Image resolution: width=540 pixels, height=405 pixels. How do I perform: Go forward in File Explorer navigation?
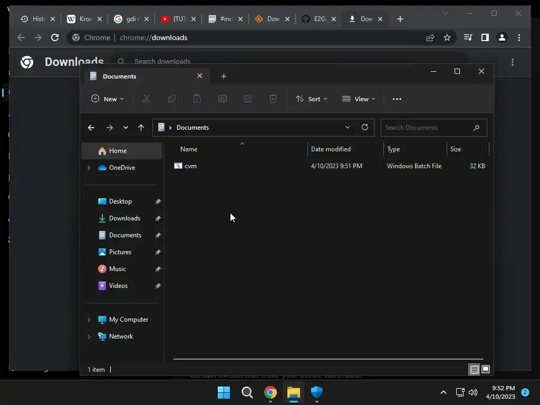(x=110, y=128)
